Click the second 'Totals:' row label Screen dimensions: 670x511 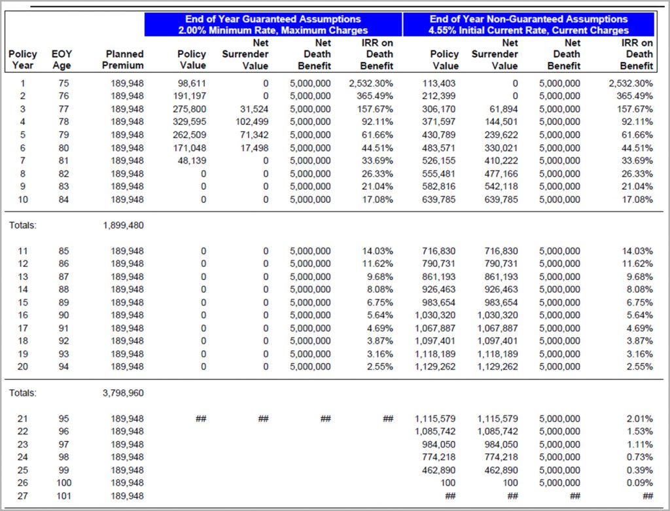(23, 393)
